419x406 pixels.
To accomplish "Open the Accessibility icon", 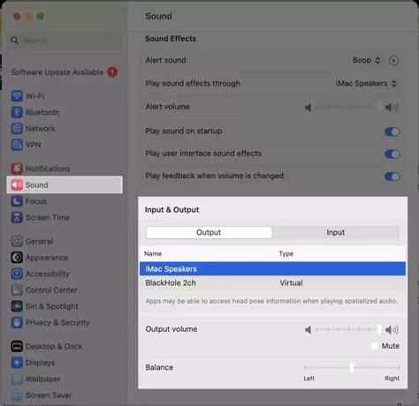I will pos(17,274).
